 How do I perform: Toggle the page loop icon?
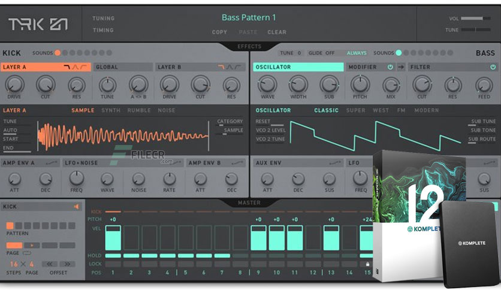26,253
